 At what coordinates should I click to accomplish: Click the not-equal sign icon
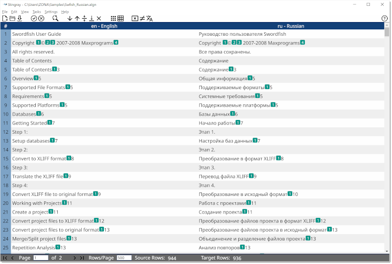(142, 18)
